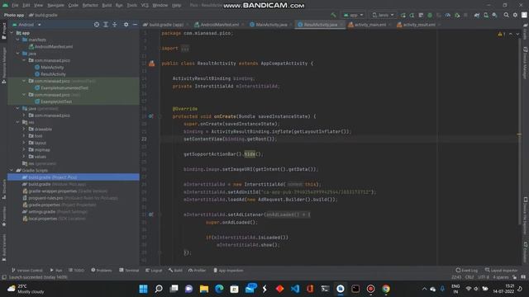Viewport: 529px width, 297px height.
Task: Select ResultActivity in project tree
Action: pos(50,74)
